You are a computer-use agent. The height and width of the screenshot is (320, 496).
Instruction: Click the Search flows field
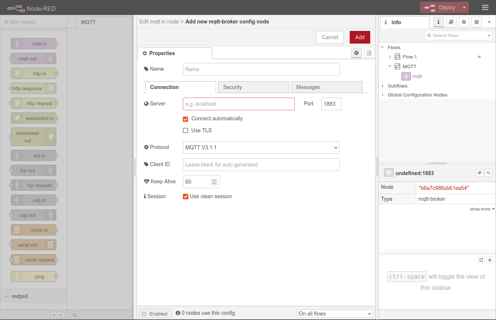[x=455, y=35]
